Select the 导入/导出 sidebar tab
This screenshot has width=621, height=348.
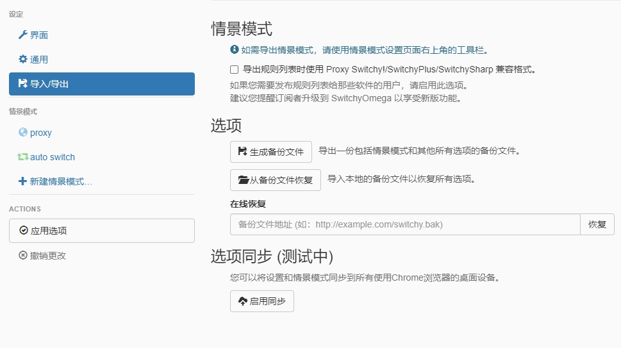pos(101,84)
